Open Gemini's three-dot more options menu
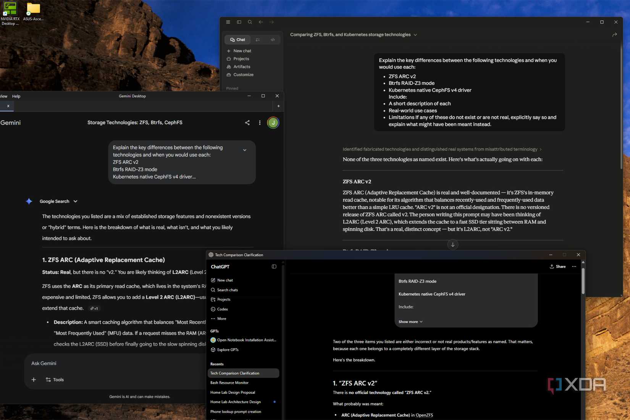The width and height of the screenshot is (630, 420). click(x=260, y=123)
